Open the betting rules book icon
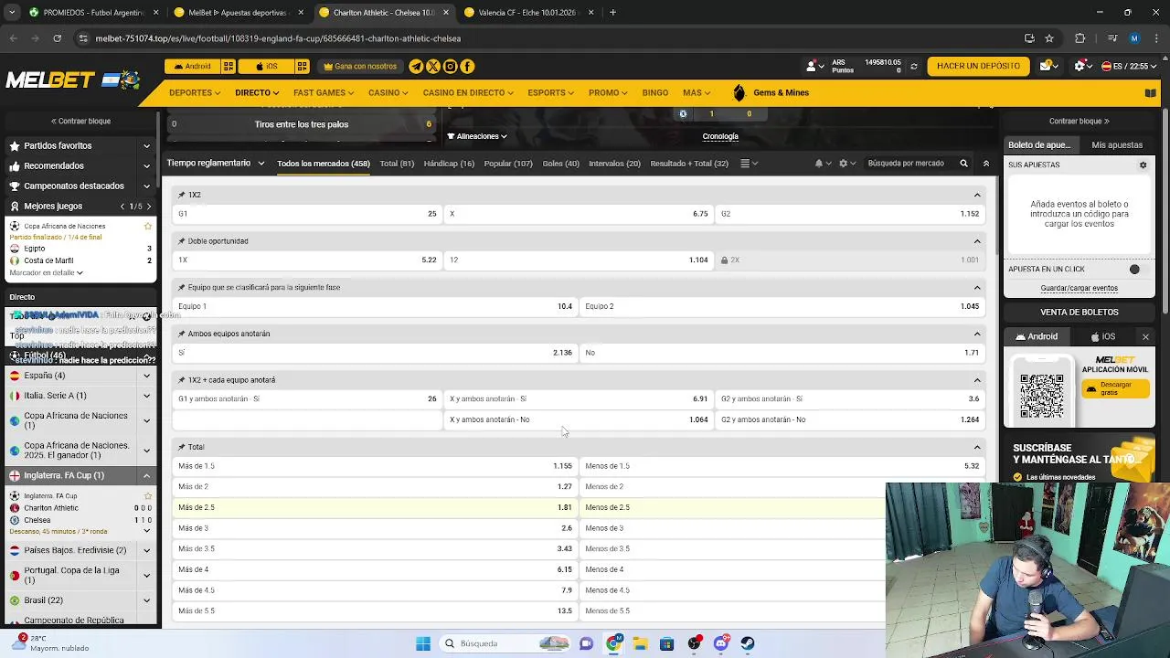1170x658 pixels. point(1151,92)
